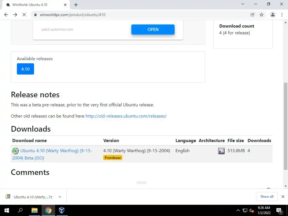Viewport: 288px width, 216px height.
Task: Bookmark this page with the star icon
Action: tap(262, 15)
